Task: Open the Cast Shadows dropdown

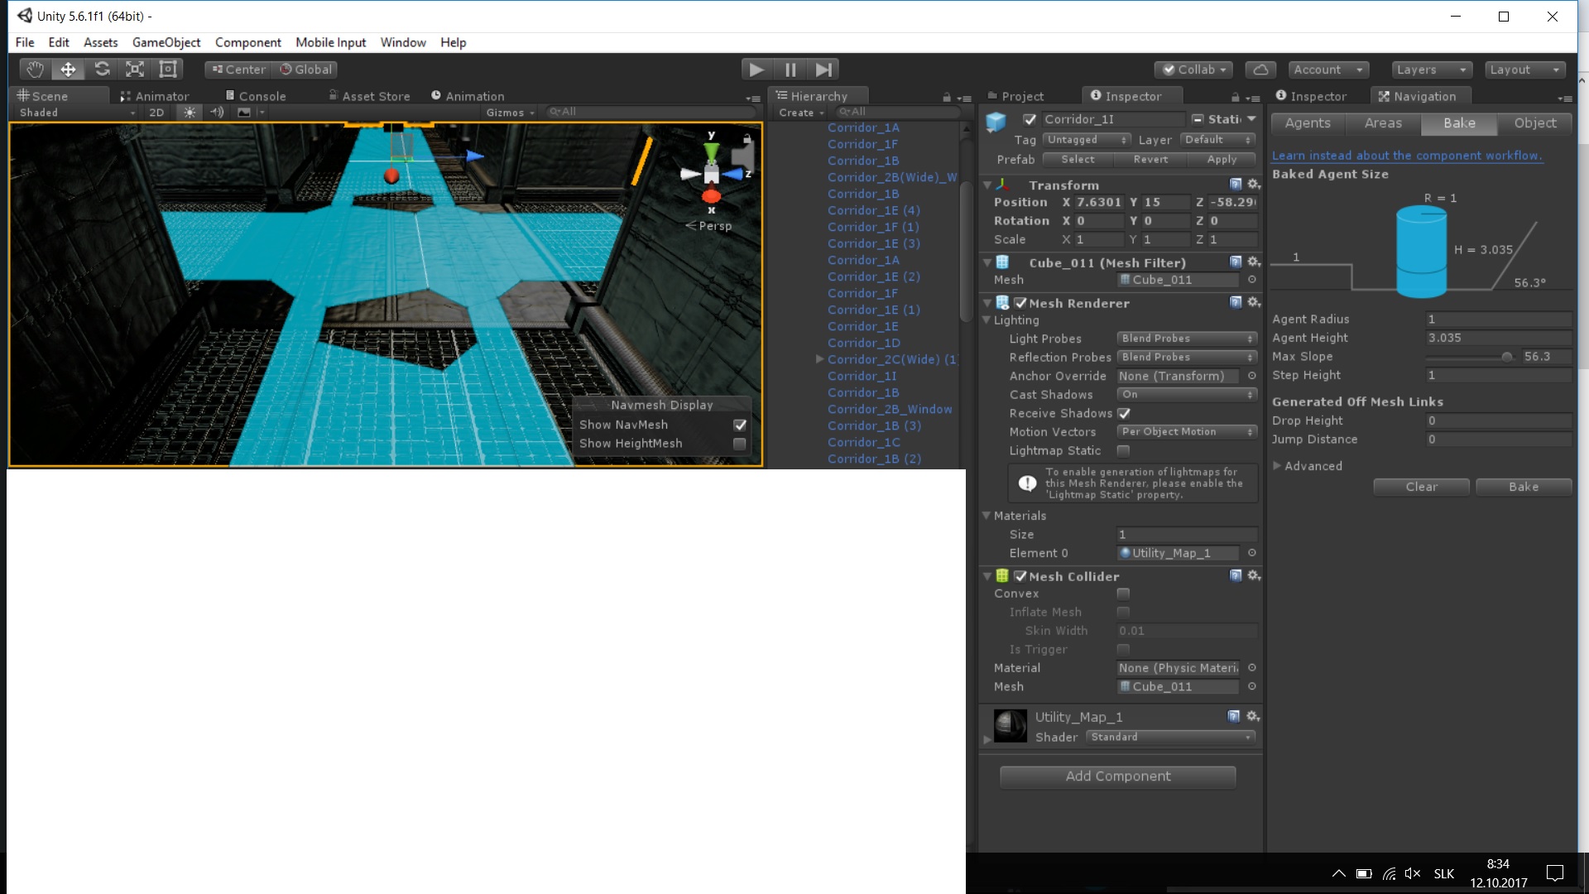Action: click(x=1187, y=395)
